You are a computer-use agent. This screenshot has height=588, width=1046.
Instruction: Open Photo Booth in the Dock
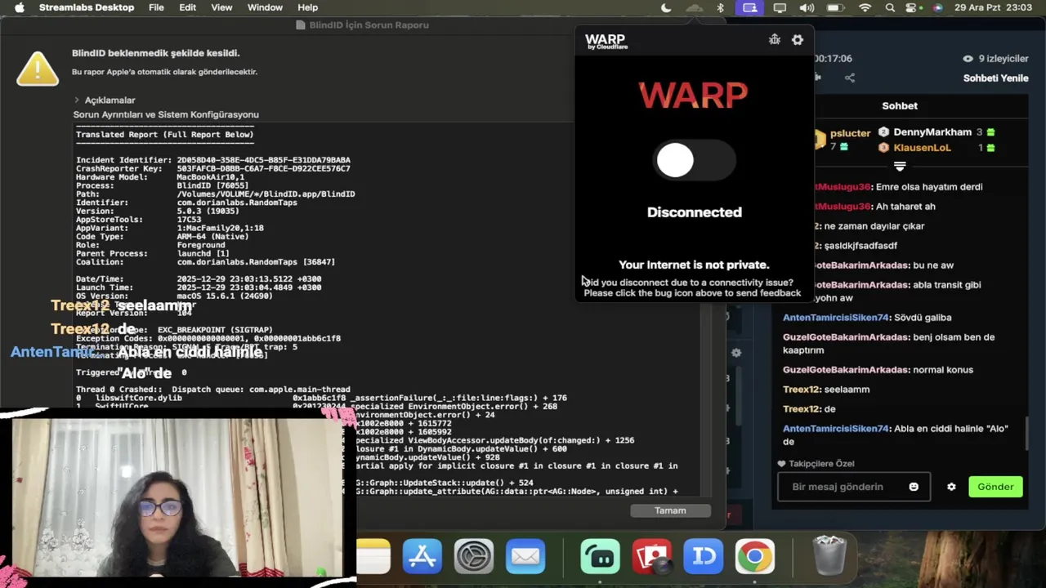click(x=652, y=557)
